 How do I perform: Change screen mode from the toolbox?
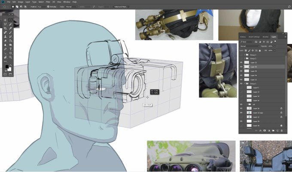pyautogui.click(x=10, y=74)
